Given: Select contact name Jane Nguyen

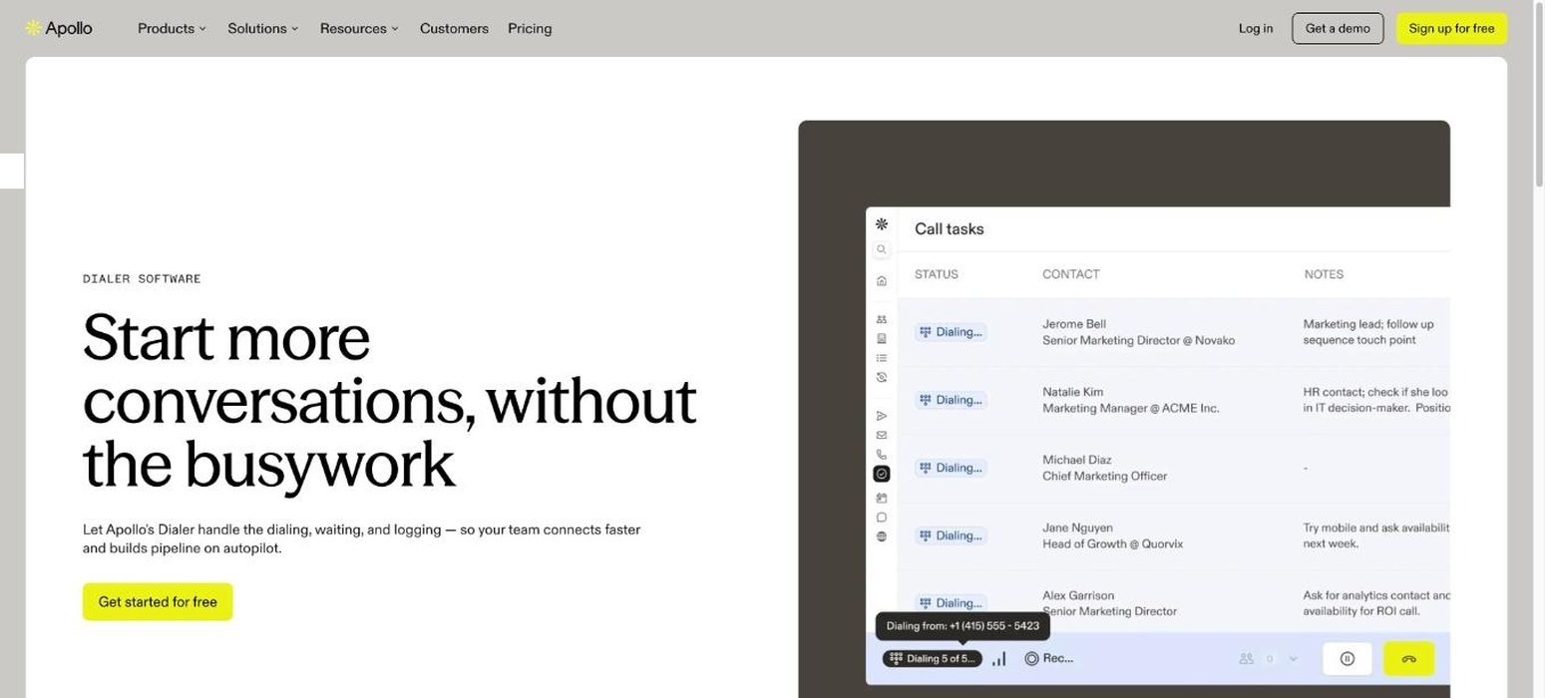Looking at the screenshot, I should click(x=1078, y=527).
